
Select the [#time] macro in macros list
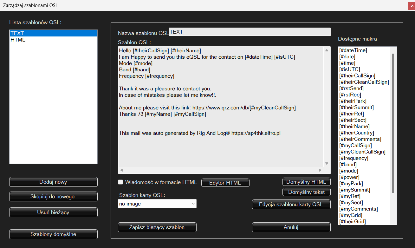click(x=347, y=63)
